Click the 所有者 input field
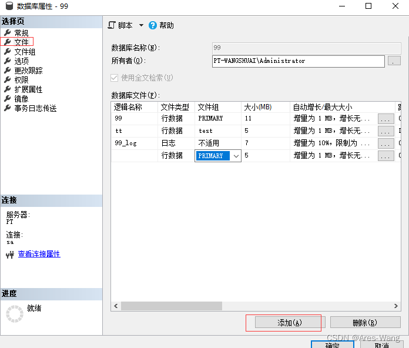The width and height of the screenshot is (409, 348). point(299,61)
